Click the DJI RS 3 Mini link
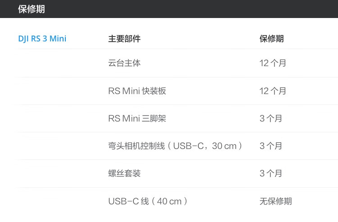 tap(42, 39)
